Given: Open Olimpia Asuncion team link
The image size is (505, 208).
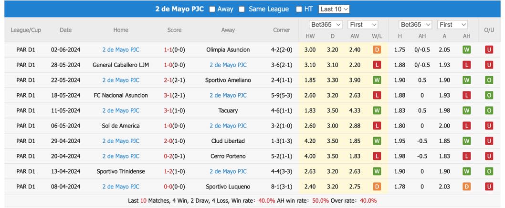Looking at the screenshot, I should coord(228,50).
